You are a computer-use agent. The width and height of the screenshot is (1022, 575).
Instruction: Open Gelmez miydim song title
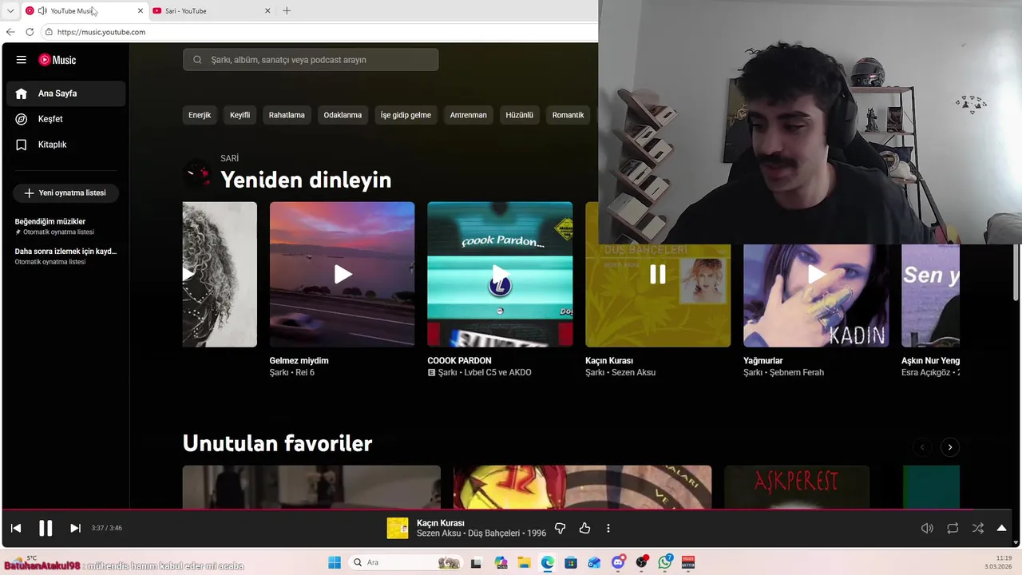[299, 361]
